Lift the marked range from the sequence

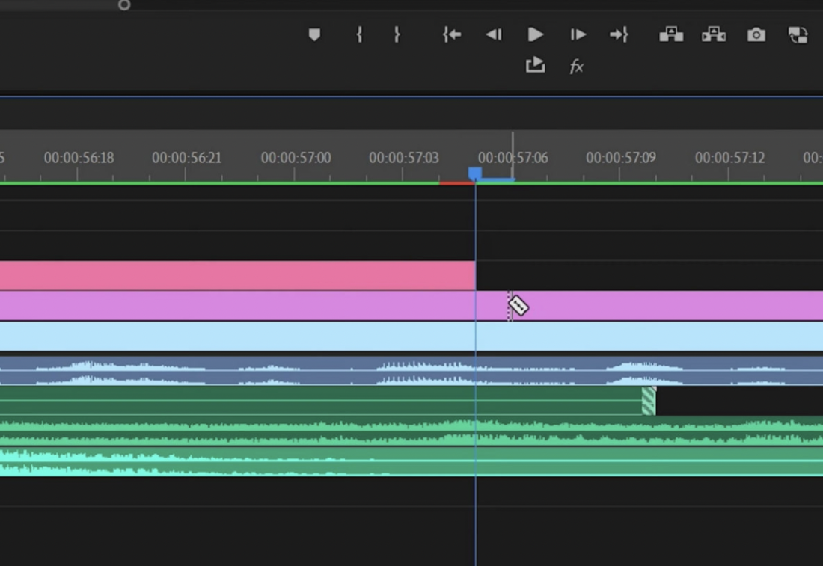[x=671, y=34]
